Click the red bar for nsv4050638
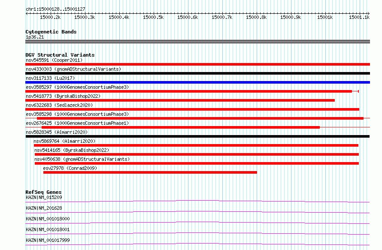382x250 pixels. coord(197,163)
